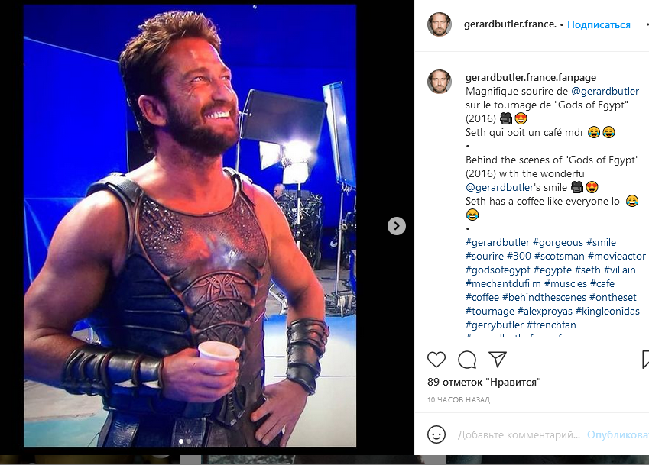Open profile avatar in post header
Screen dimensions: 649x465
point(439,24)
